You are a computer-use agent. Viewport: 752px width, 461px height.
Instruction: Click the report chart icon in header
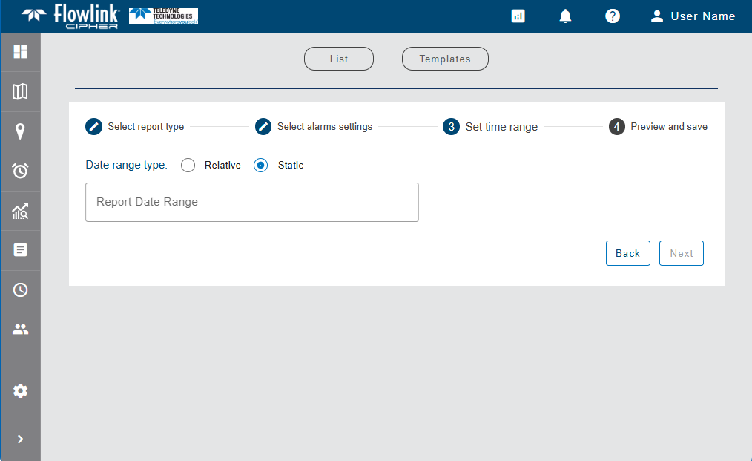tap(518, 16)
